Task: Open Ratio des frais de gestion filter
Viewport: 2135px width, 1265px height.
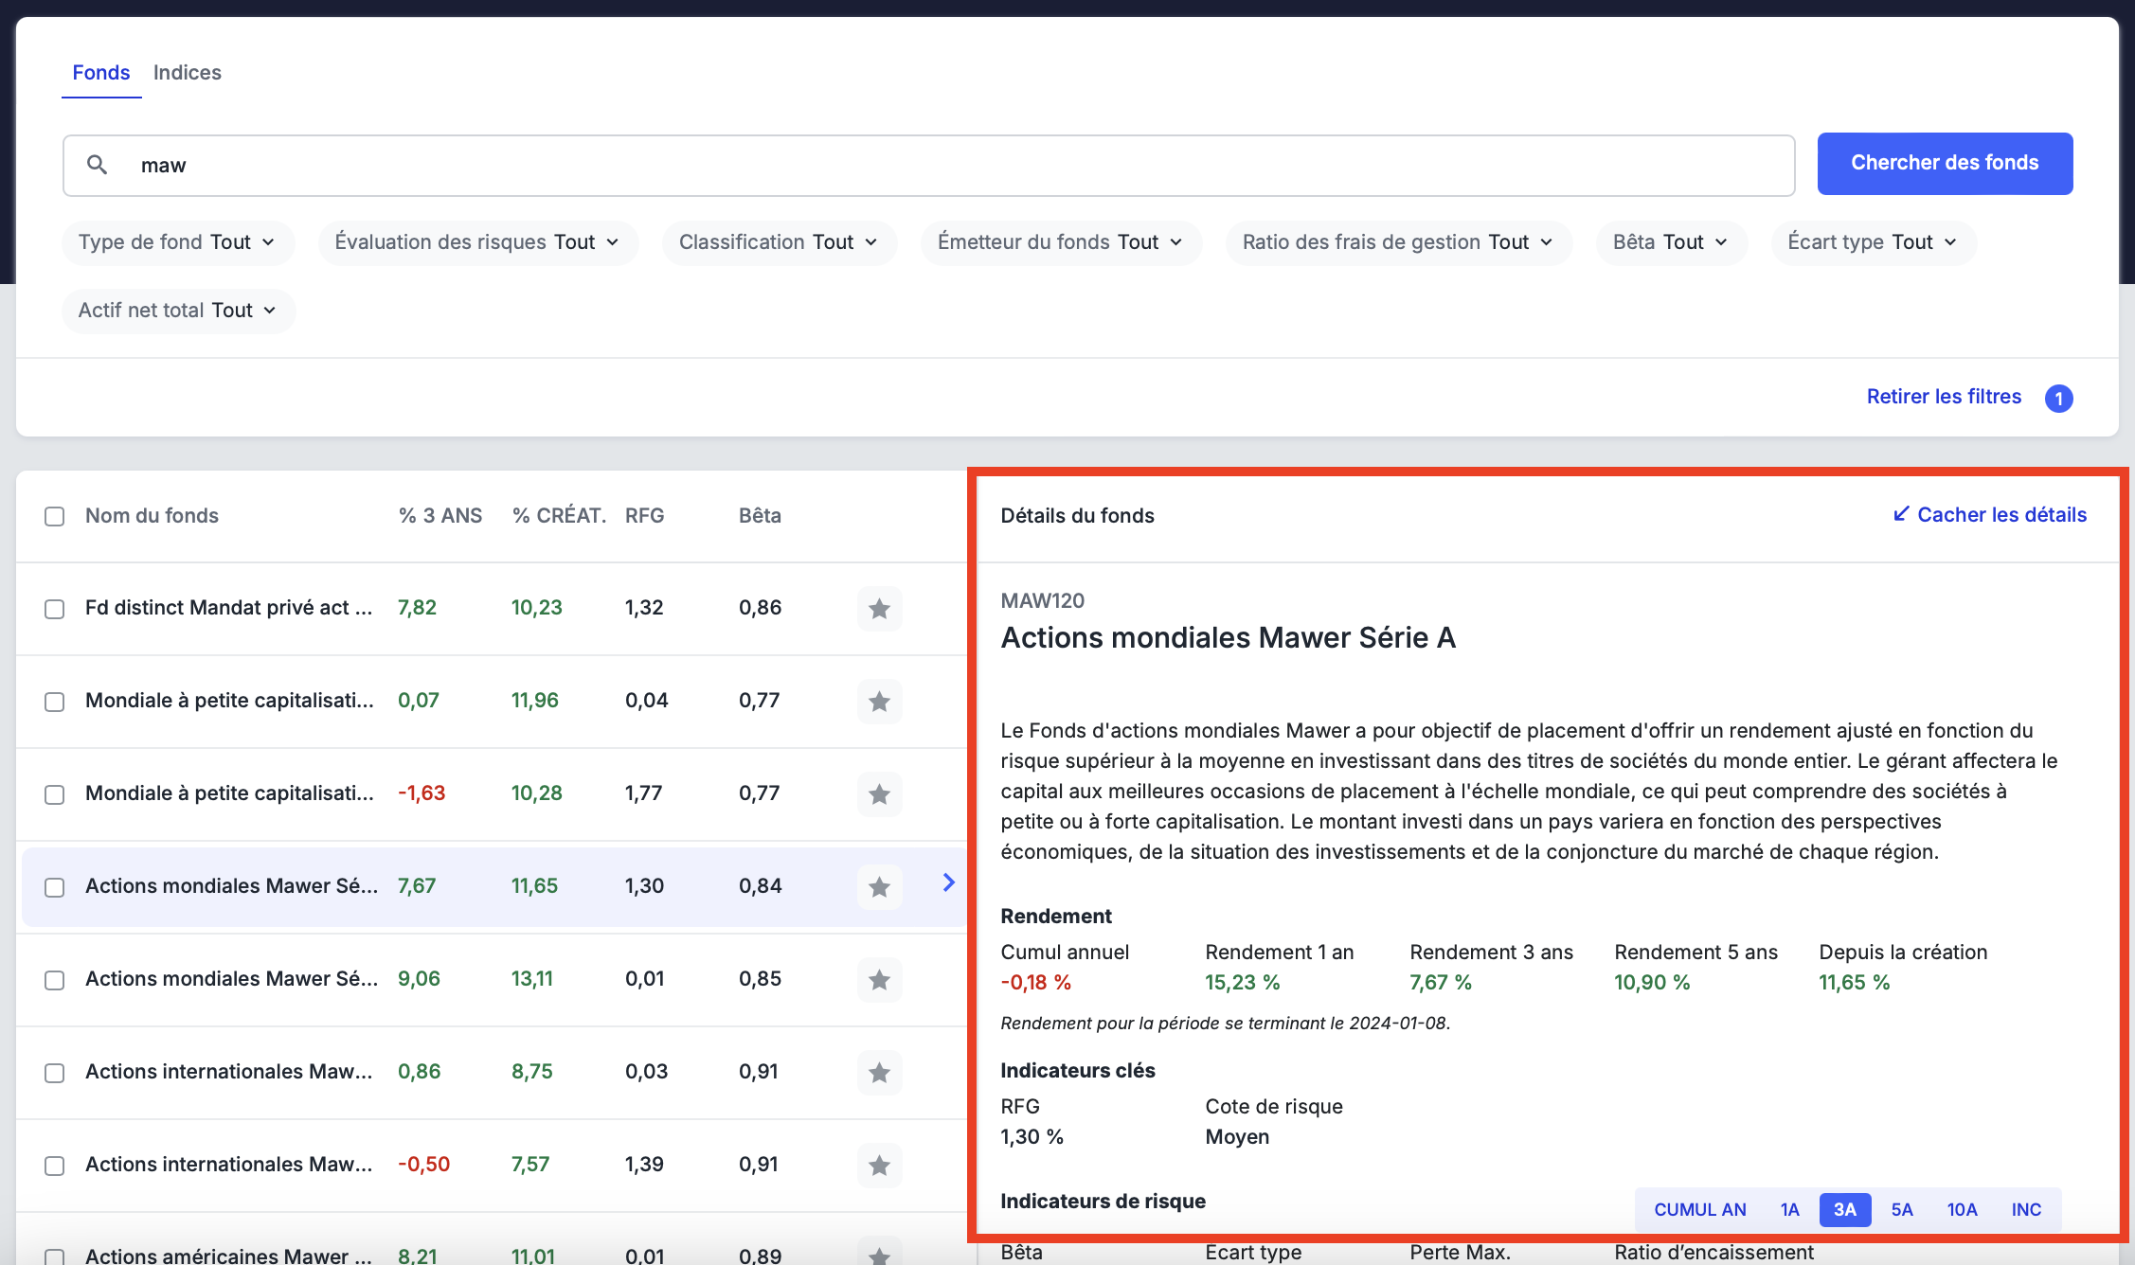Action: pyautogui.click(x=1398, y=242)
